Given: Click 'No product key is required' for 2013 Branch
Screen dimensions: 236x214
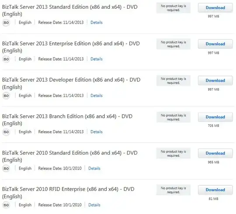Looking at the screenshot, I should [x=174, y=117].
